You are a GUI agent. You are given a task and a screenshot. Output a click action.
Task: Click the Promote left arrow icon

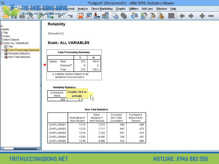pyautogui.click(x=182, y=16)
